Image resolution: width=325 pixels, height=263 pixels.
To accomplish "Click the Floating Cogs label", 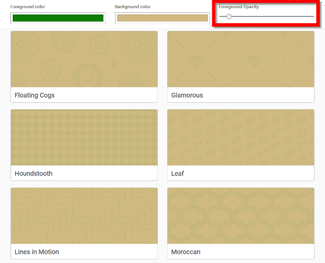I will click(x=35, y=95).
